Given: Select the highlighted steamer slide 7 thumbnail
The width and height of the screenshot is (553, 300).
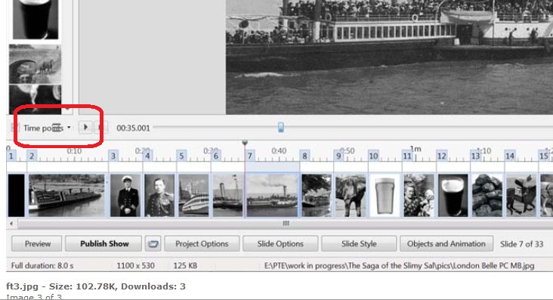Looking at the screenshot, I should (272, 195).
